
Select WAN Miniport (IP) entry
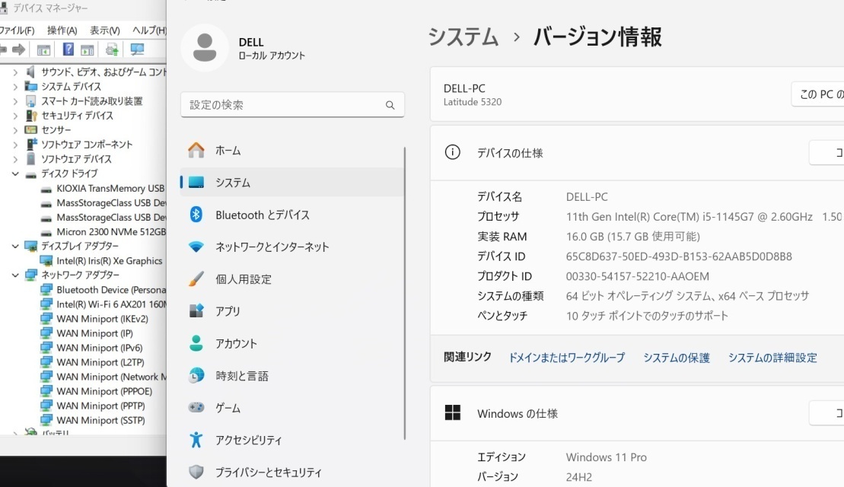(94, 333)
